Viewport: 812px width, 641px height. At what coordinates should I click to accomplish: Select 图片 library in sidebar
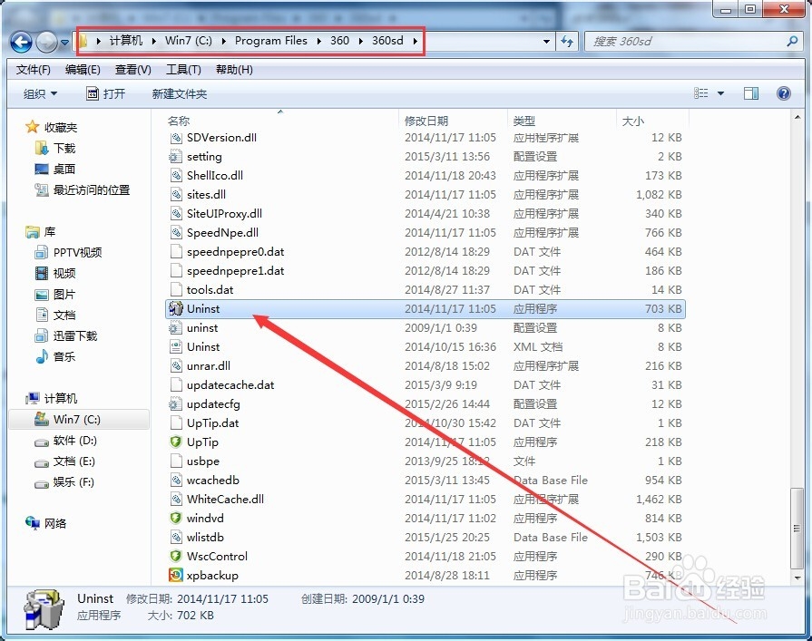click(x=55, y=295)
